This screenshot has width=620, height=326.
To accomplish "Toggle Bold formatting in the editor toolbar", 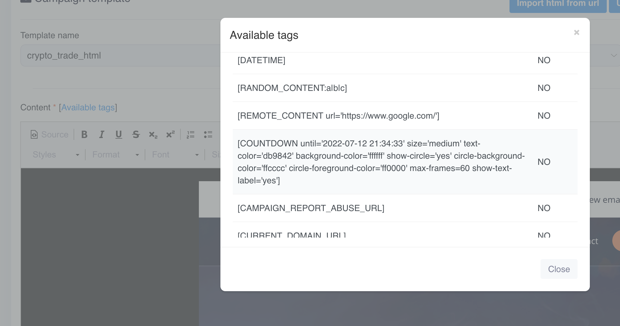I will 84,134.
